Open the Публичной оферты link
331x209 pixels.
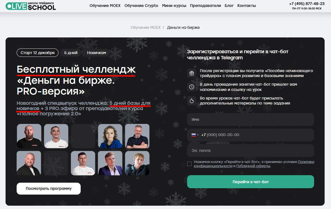pyautogui.click(x=253, y=166)
